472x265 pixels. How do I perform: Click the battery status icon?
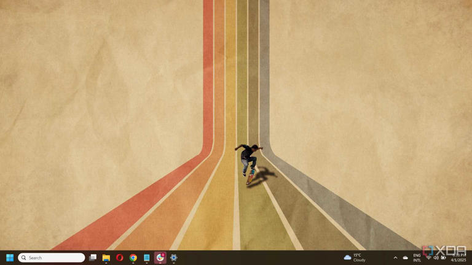443,258
